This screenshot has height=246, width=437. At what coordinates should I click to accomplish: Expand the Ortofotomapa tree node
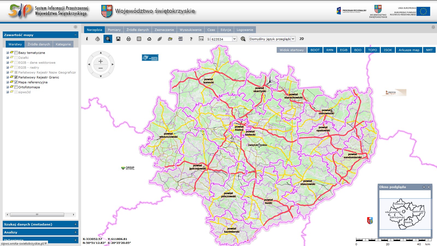point(8,87)
